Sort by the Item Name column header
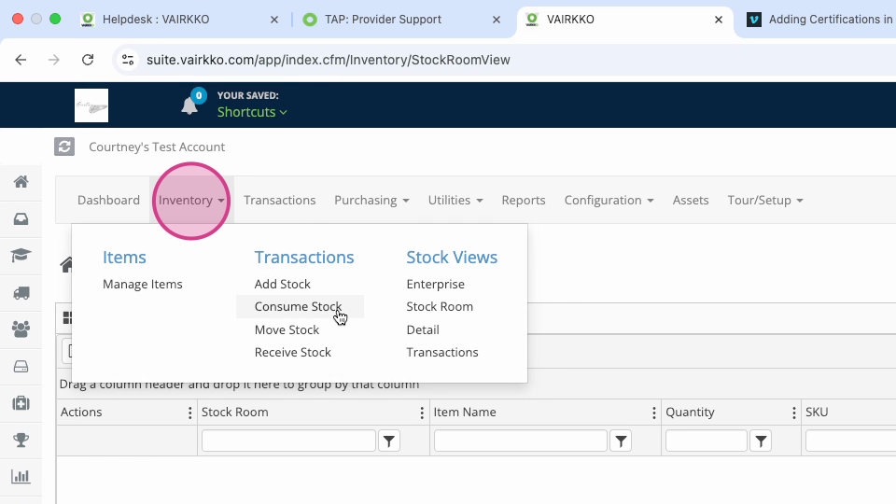896x504 pixels. click(x=465, y=413)
